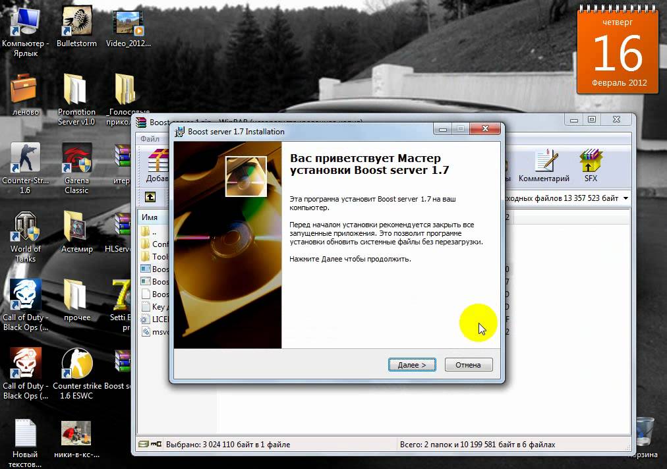The height and width of the screenshot is (469, 667).
Task: Expand the WinRAR address path dropdown
Action: (625, 198)
